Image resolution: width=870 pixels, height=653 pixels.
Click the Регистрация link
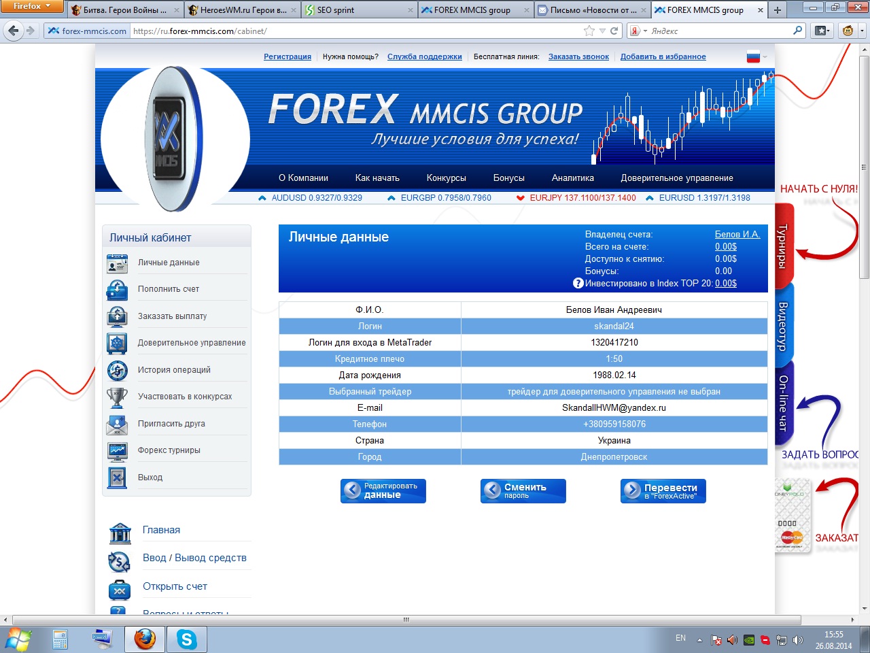(288, 57)
